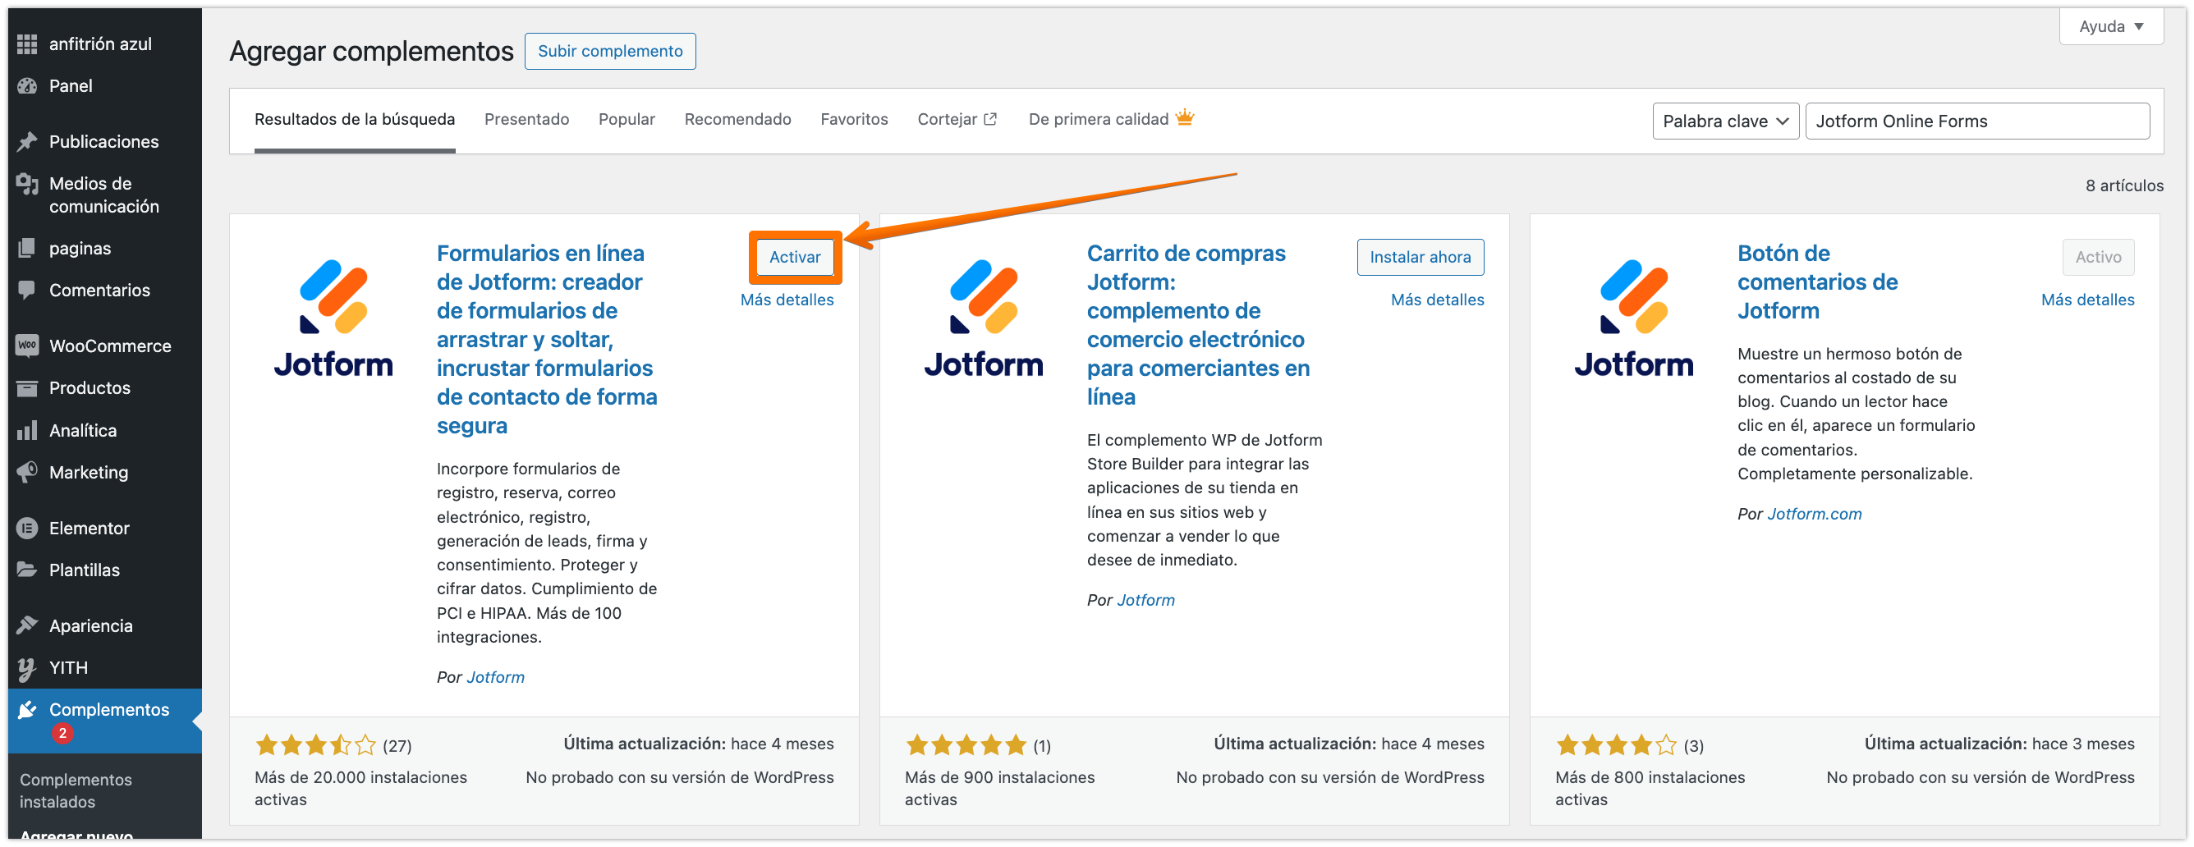Switch to the Popular tab
Image resolution: width=2194 pixels, height=847 pixels.
tap(627, 119)
